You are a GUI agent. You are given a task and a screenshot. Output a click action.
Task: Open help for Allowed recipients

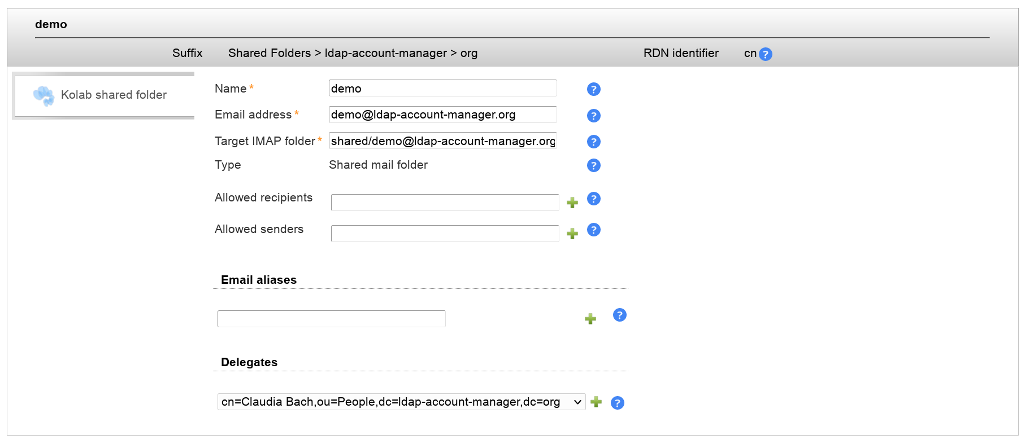point(593,199)
